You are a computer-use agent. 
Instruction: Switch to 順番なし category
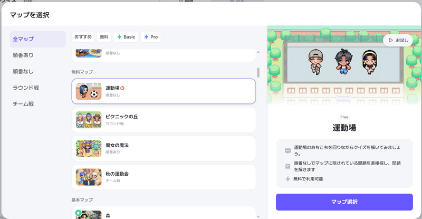(x=23, y=71)
